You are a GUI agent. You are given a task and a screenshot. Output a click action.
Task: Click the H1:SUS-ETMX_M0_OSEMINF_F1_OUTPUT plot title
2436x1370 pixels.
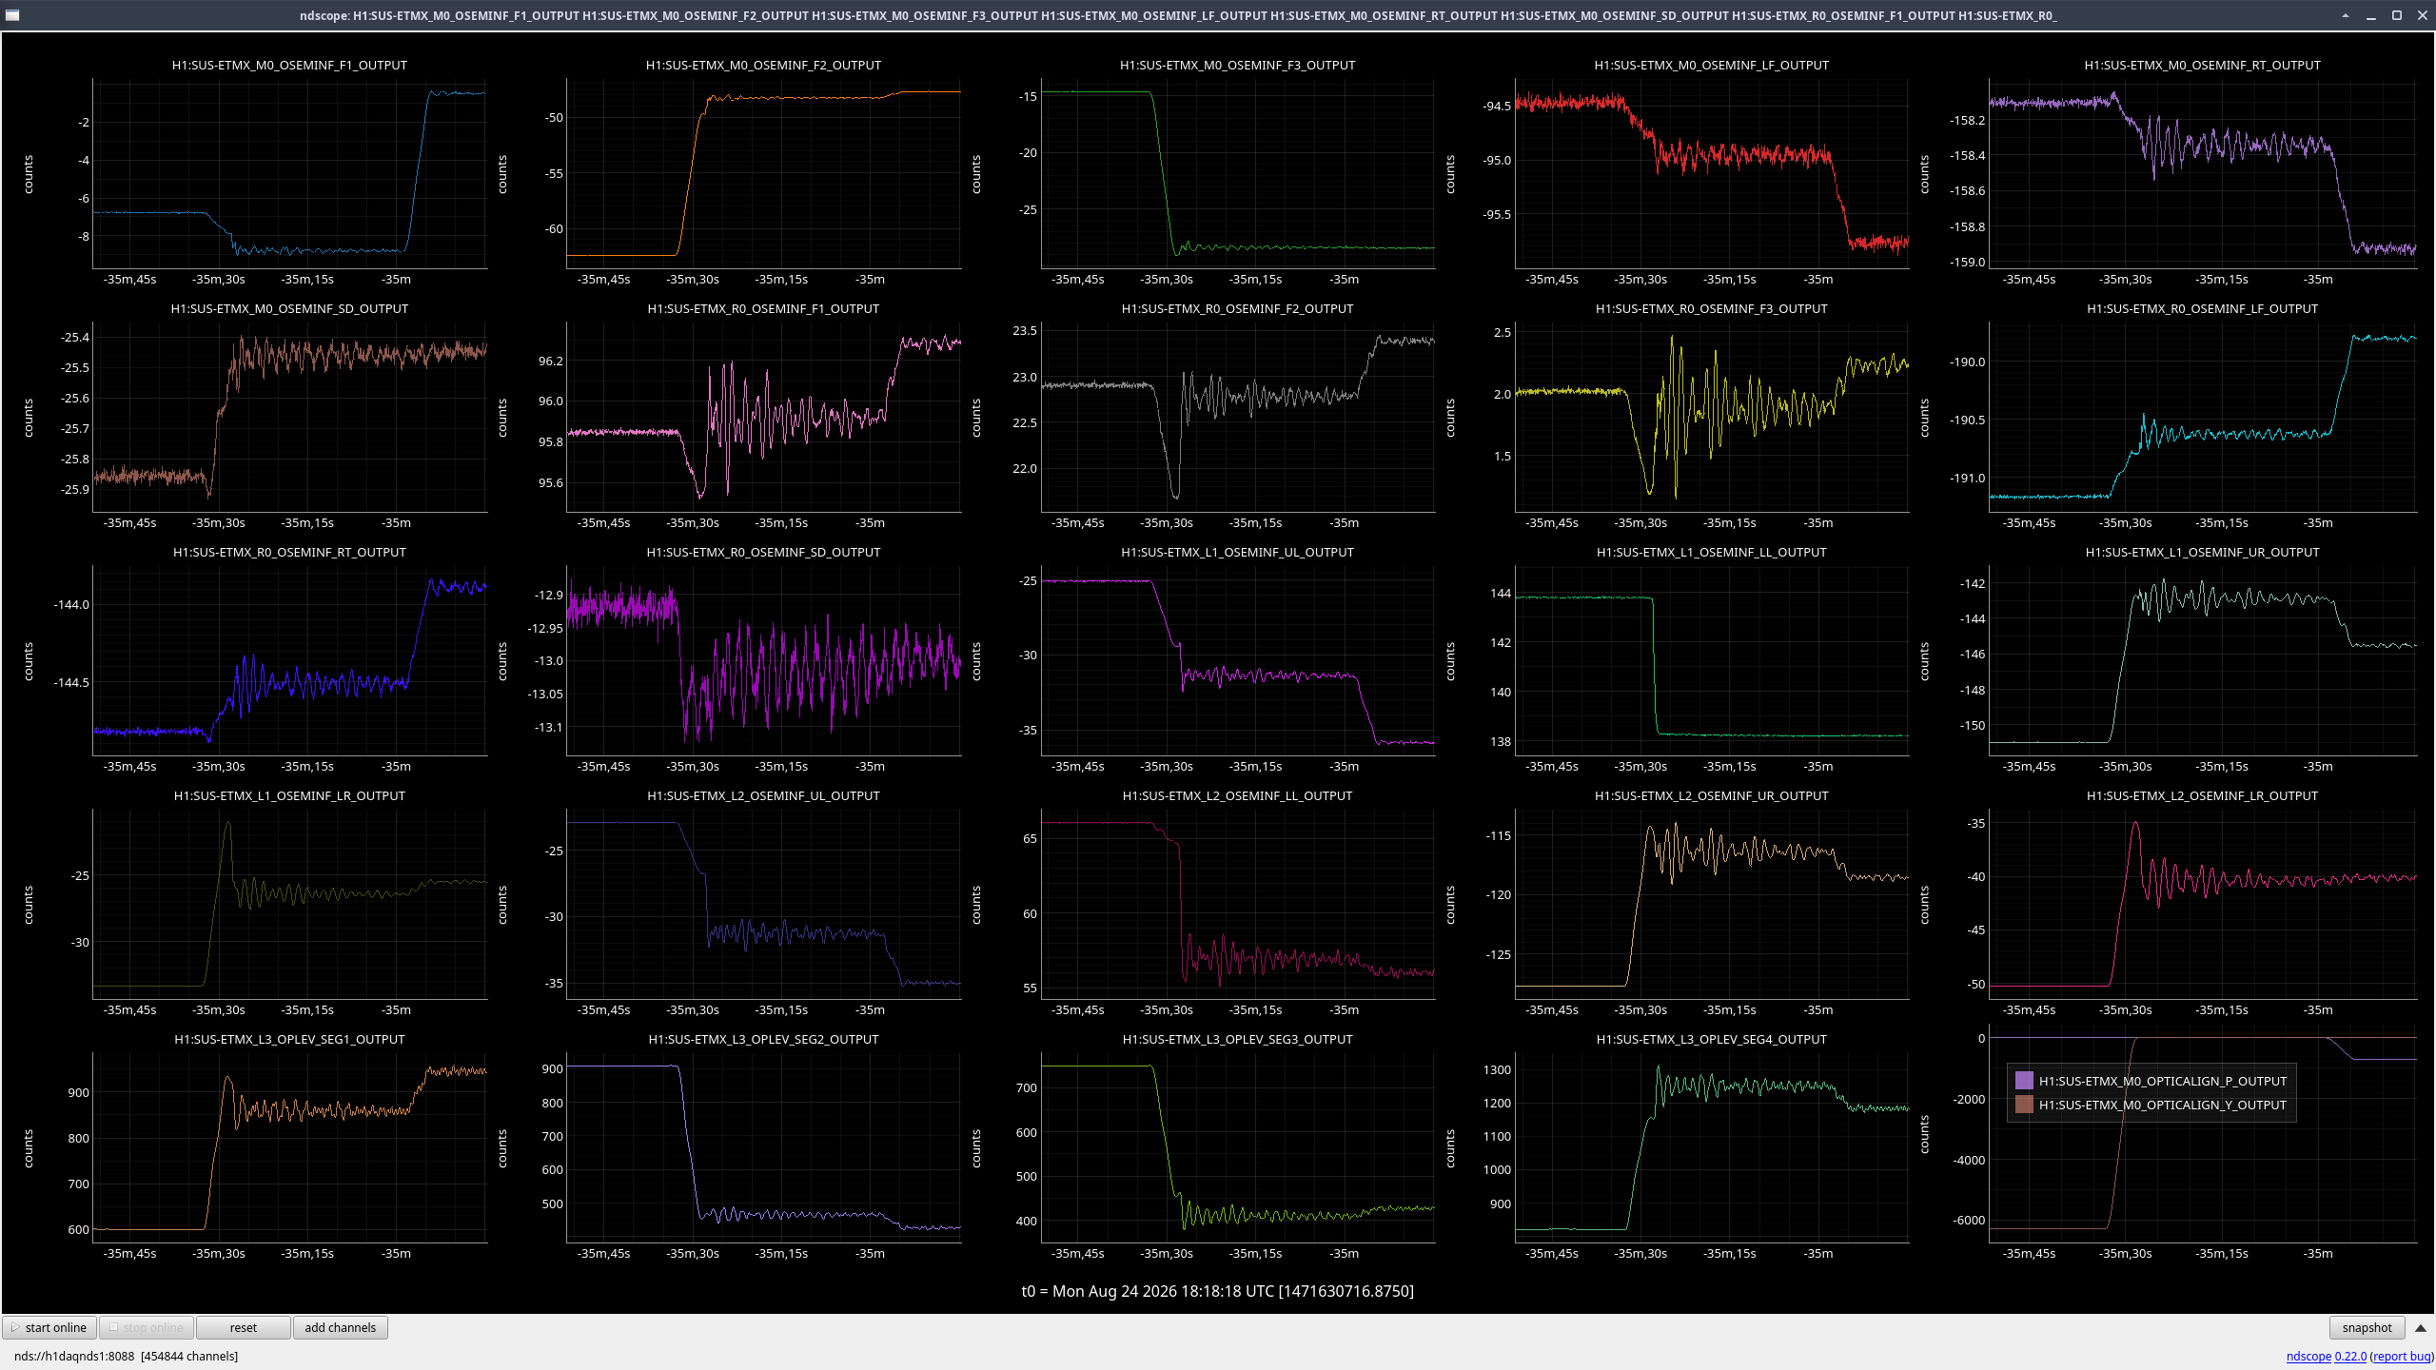(289, 65)
